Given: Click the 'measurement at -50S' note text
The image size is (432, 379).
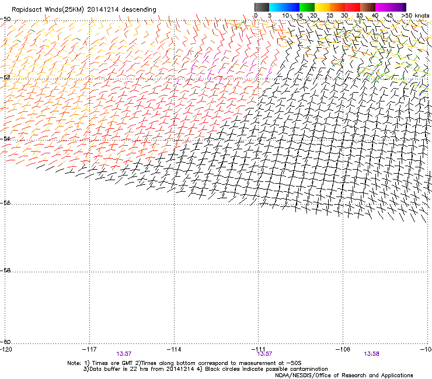Looking at the screenshot, I should pos(270,363).
